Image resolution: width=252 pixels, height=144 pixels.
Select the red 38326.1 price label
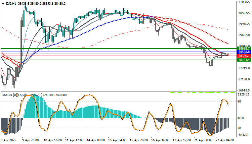(x=244, y=56)
